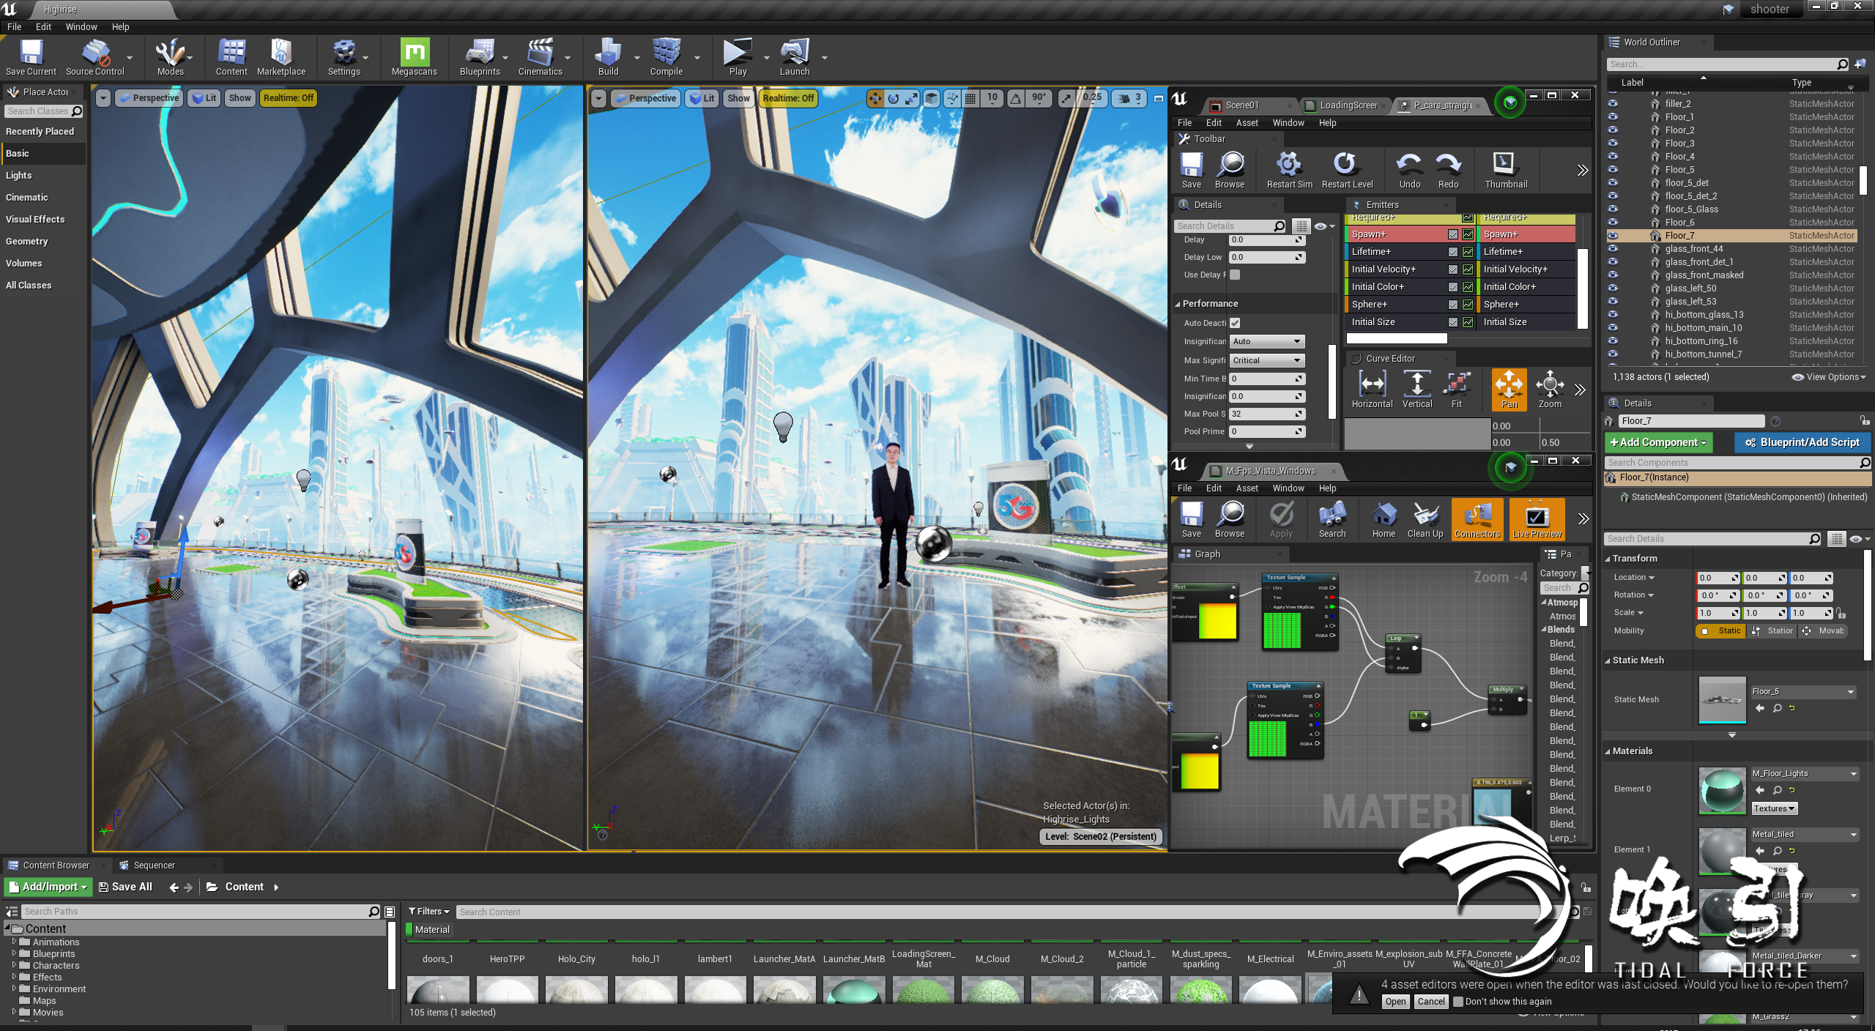Toggle Connectors in material editor toolbar
1875x1031 pixels.
pos(1477,520)
